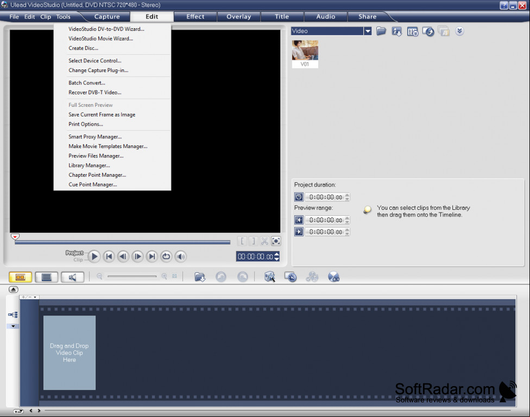Click the Project duration time field
The width and height of the screenshot is (530, 417).
coord(325,197)
